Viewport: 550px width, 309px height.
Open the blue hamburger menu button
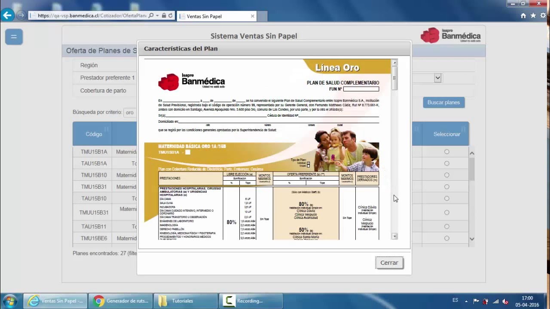click(14, 36)
